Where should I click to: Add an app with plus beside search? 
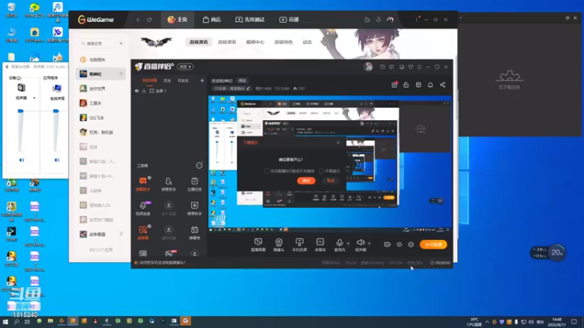pos(121,44)
